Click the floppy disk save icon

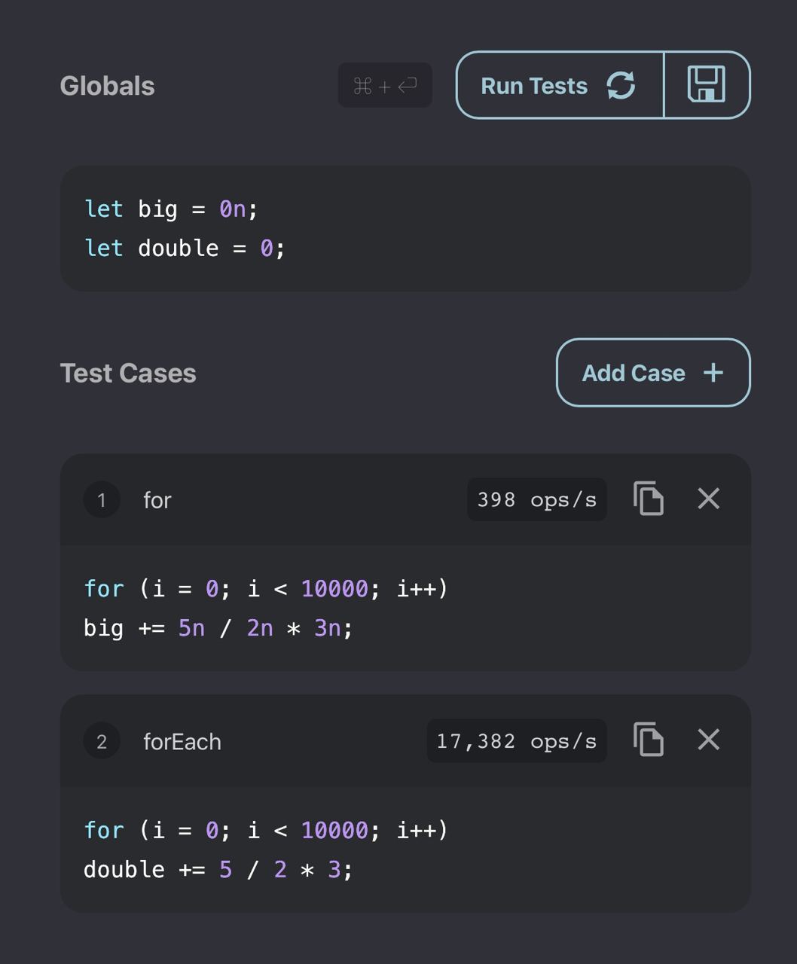(x=707, y=84)
